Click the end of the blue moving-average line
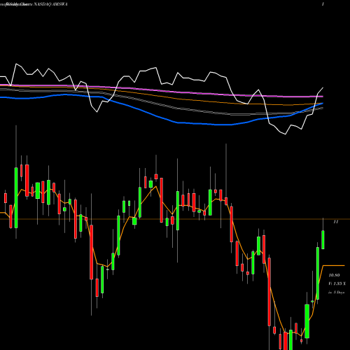The image size is (350, 350). click(323, 103)
